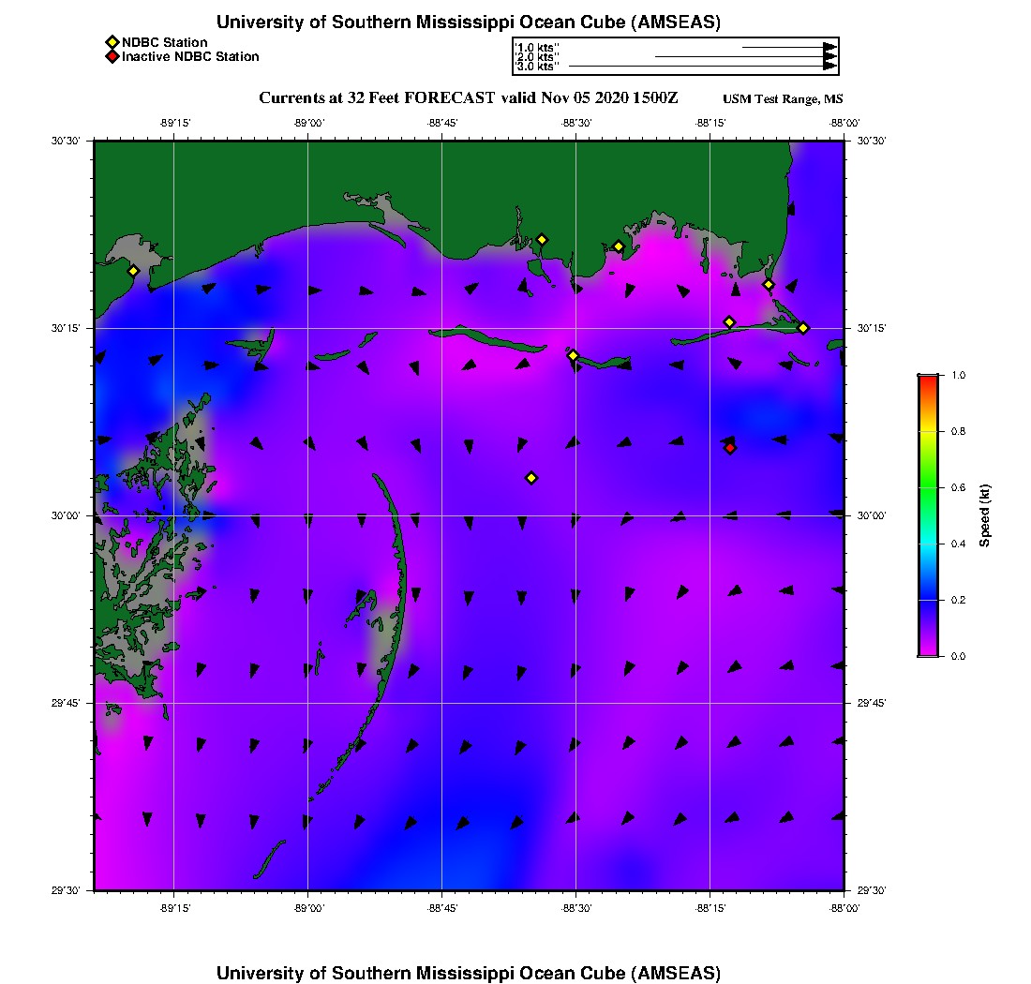This screenshot has width=1031, height=984.
Task: Select the easternmost yellow NDBC station marker
Action: pyautogui.click(x=803, y=327)
